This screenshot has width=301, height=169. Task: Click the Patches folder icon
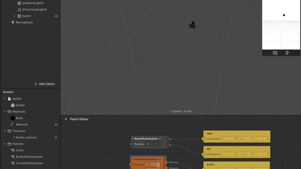click(x=9, y=144)
